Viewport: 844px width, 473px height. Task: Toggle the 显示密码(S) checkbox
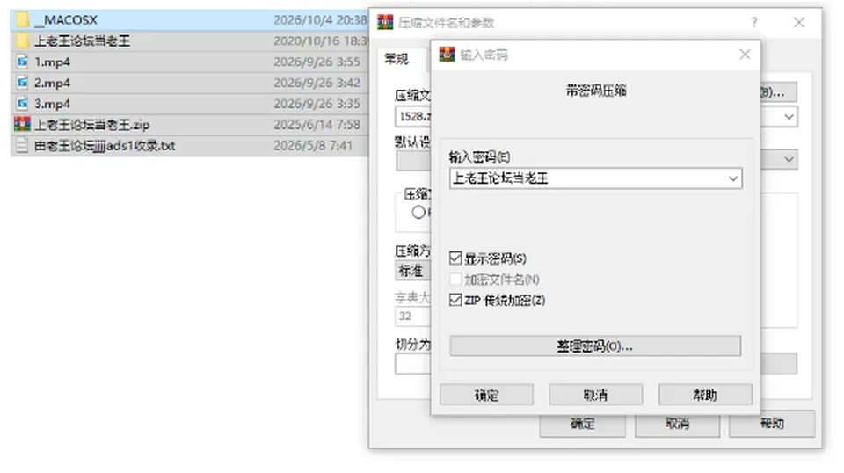pos(455,258)
